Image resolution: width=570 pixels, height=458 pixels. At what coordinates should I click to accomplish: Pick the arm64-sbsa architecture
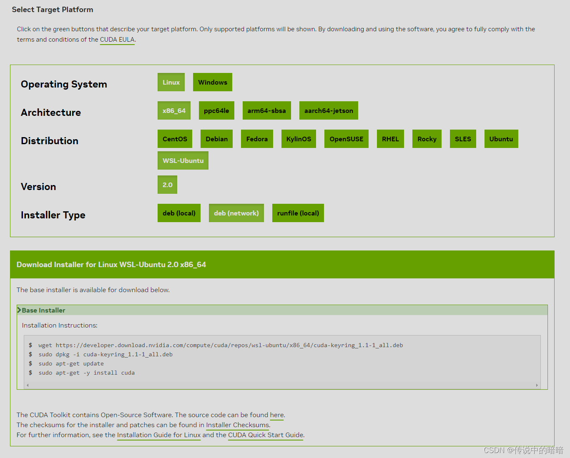266,110
